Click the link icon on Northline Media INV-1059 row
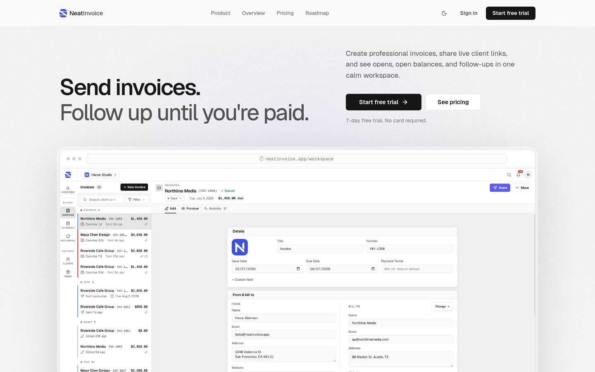Viewport: 595px width, 372px height. (x=146, y=353)
